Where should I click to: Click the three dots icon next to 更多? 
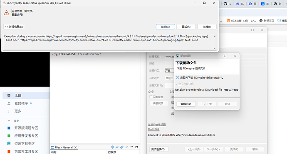point(9,111)
